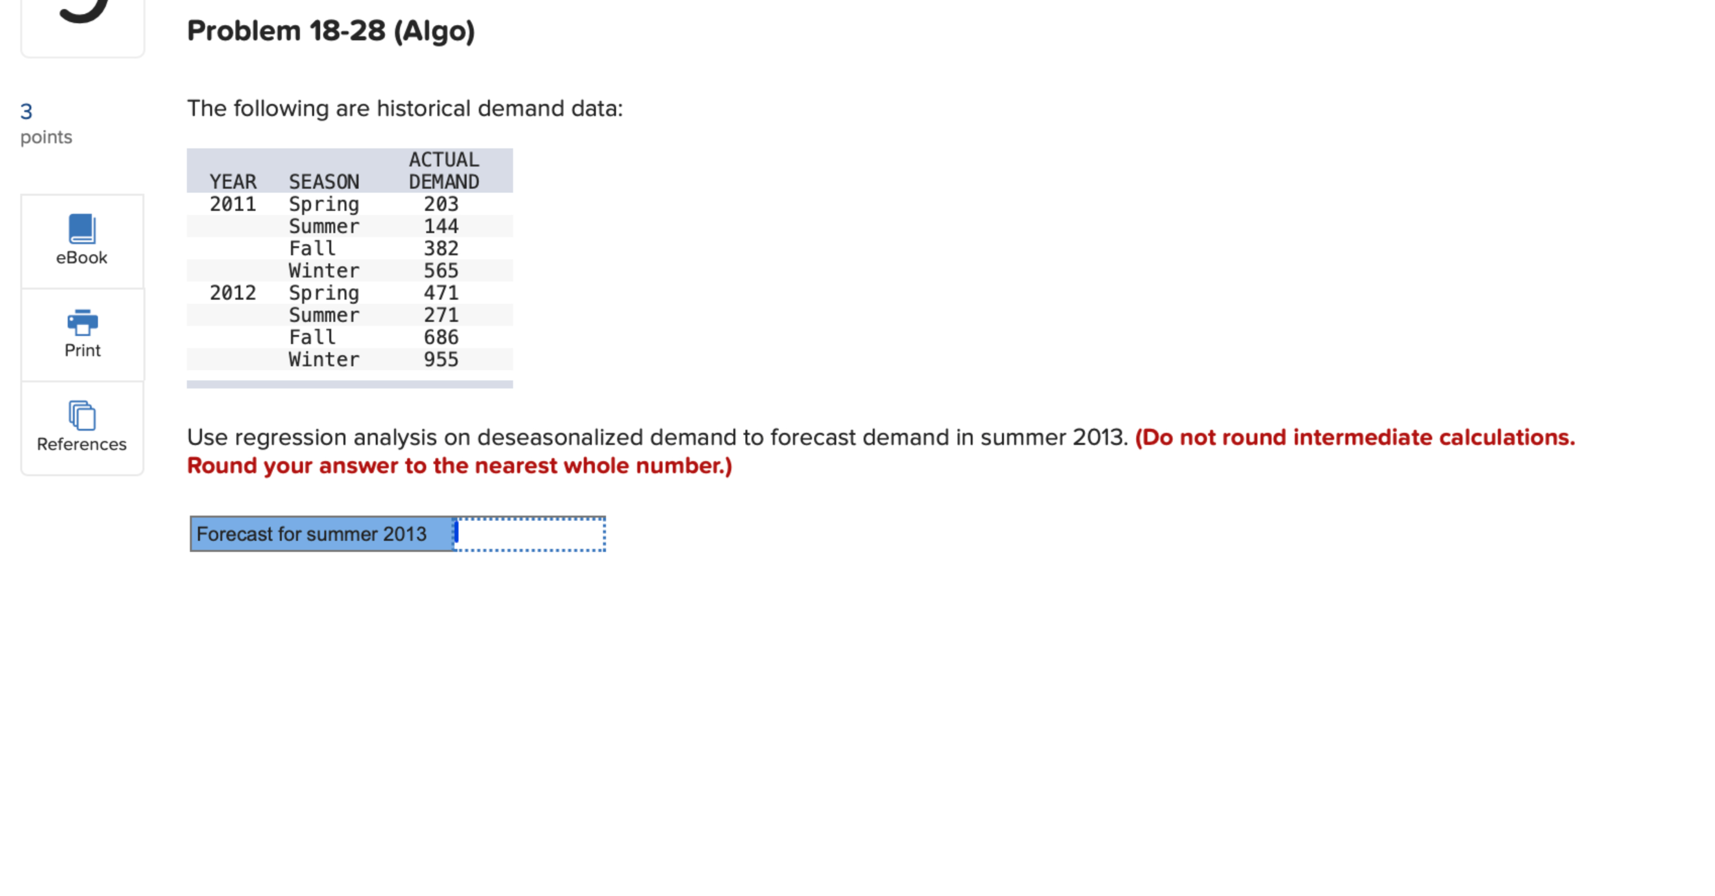Image resolution: width=1715 pixels, height=896 pixels.
Task: Click the References link text
Action: pos(81,444)
